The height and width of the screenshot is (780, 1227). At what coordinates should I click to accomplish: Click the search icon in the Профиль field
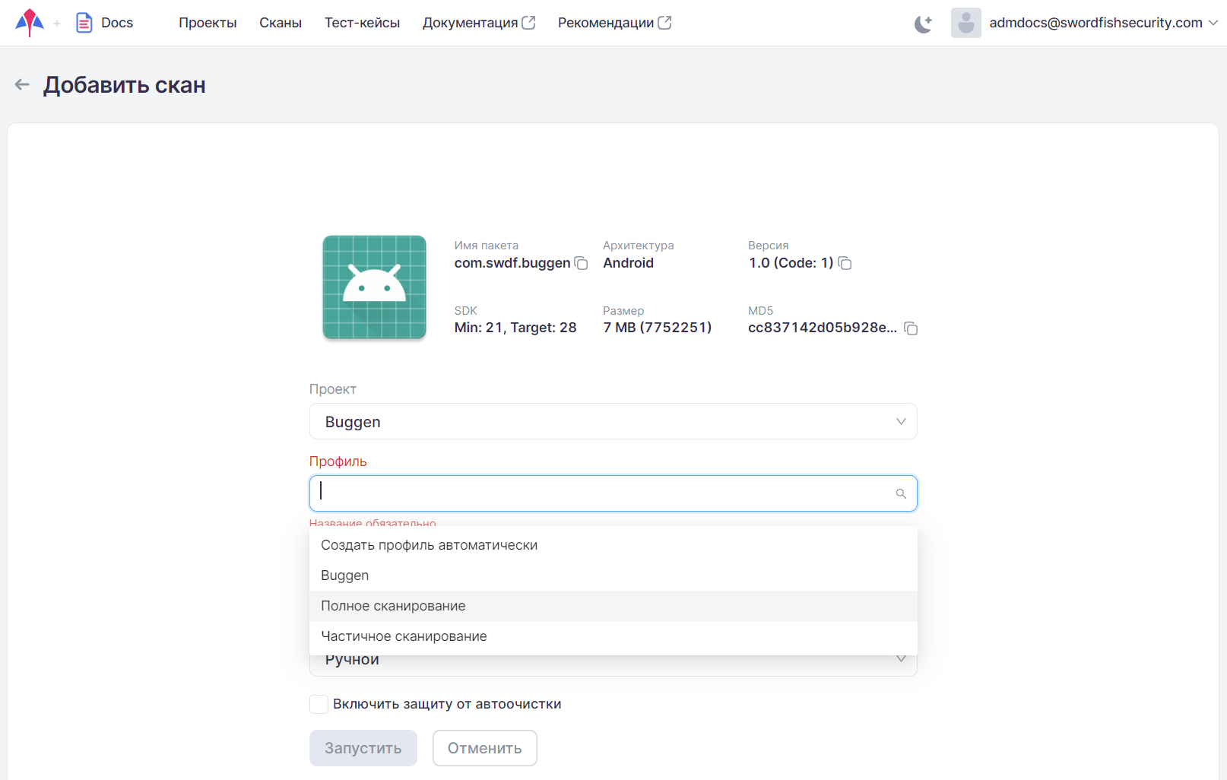901,494
